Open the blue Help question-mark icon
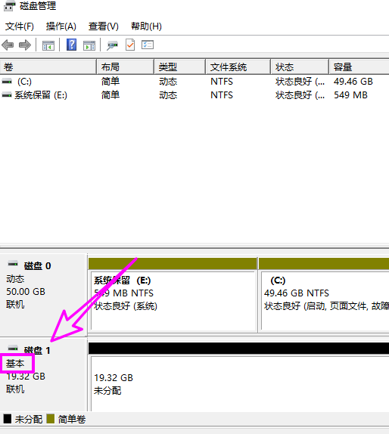Image resolution: width=389 pixels, height=434 pixels. click(x=71, y=45)
